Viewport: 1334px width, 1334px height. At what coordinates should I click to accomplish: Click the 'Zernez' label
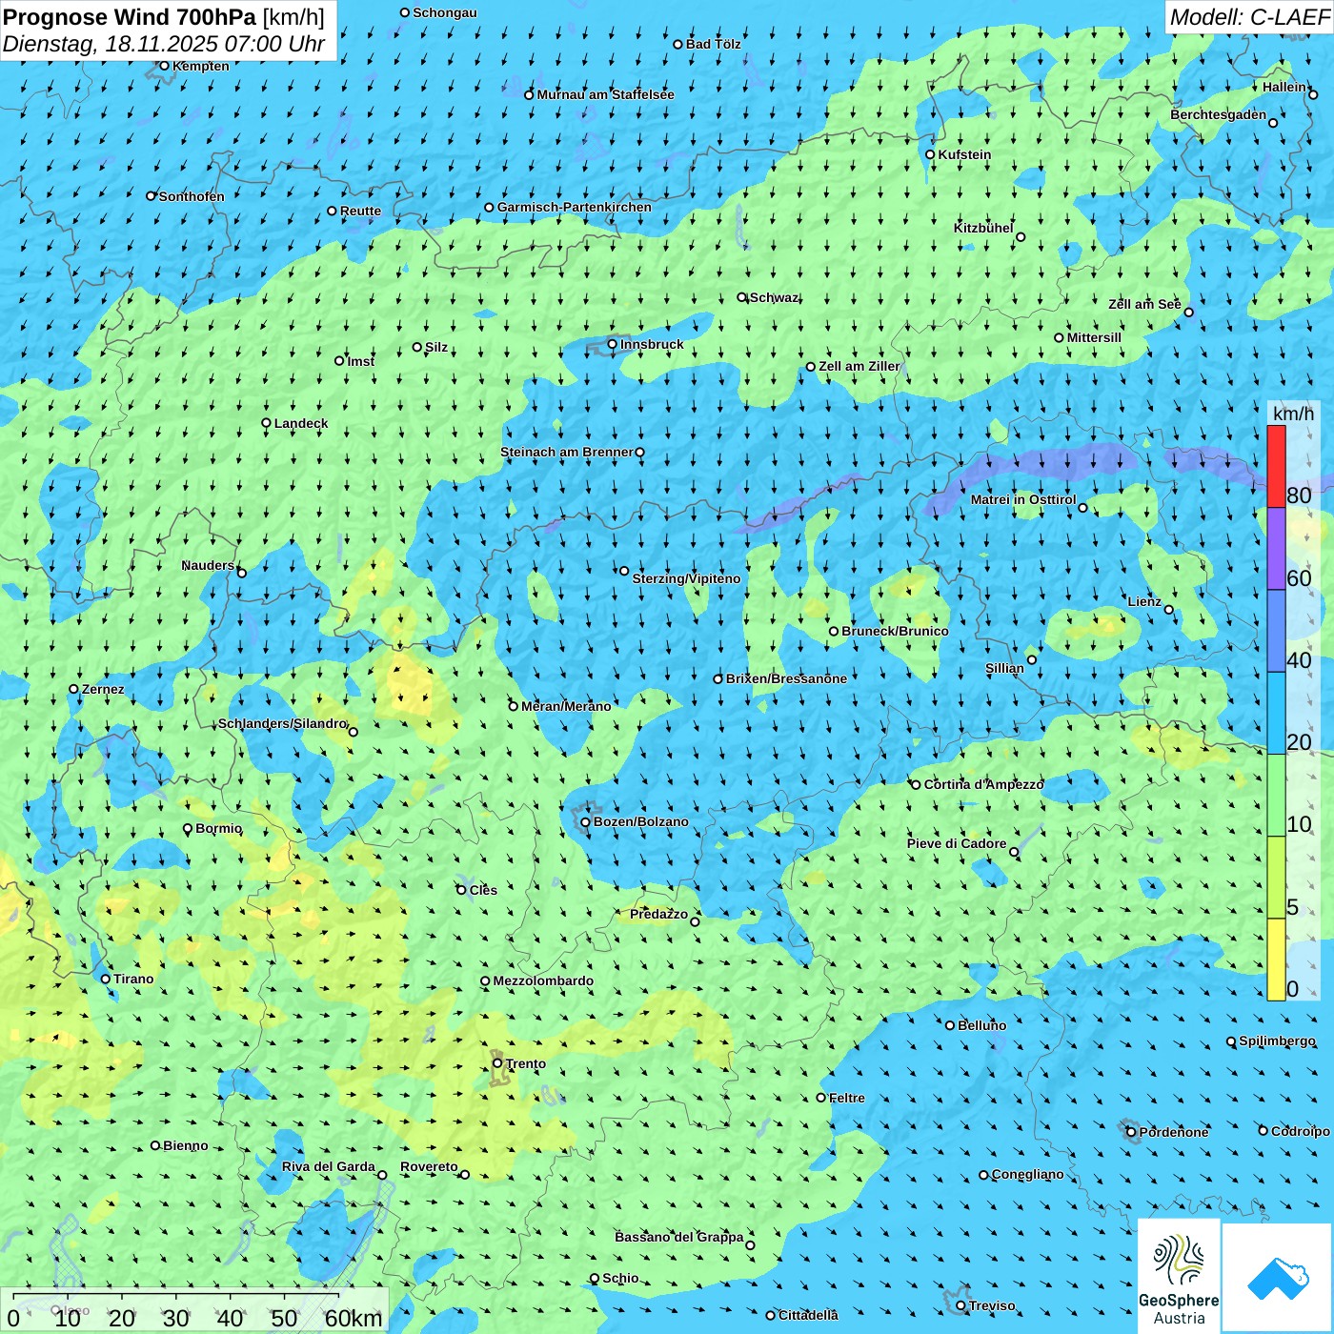[103, 689]
